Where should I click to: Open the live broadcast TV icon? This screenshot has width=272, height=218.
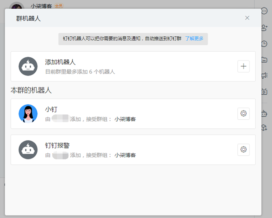click(x=265, y=91)
